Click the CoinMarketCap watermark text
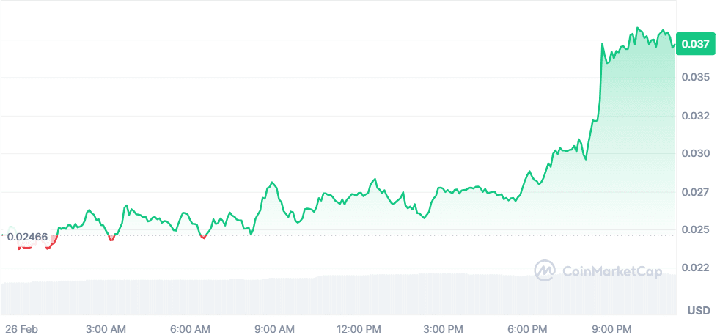This screenshot has height=335, width=720. 611,271
